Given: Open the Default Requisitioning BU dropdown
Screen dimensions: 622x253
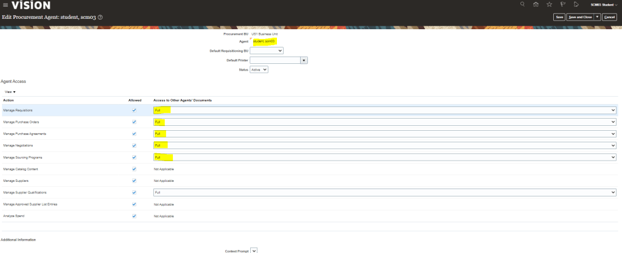Looking at the screenshot, I should (267, 50).
